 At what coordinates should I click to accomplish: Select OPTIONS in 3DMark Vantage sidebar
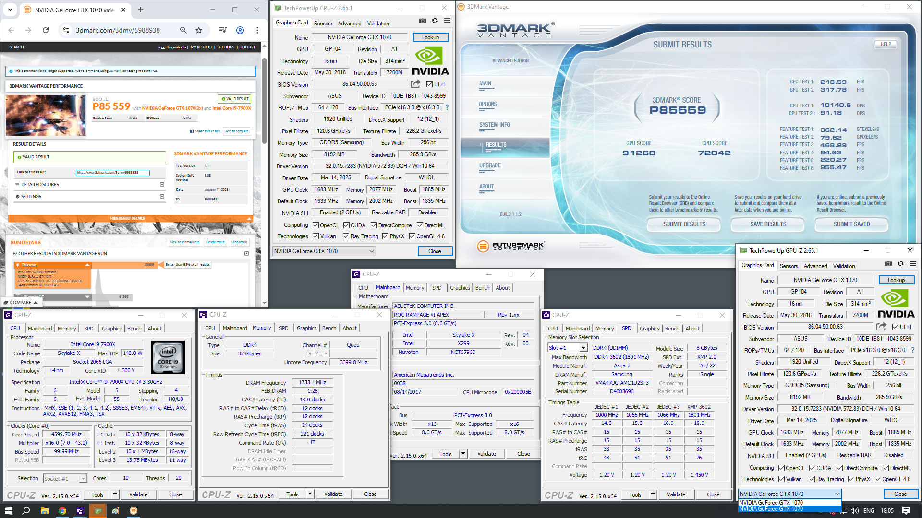pos(487,105)
